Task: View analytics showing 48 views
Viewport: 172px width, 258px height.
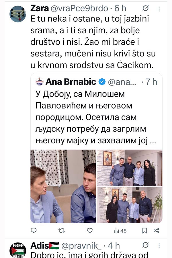Action: coord(120,231)
